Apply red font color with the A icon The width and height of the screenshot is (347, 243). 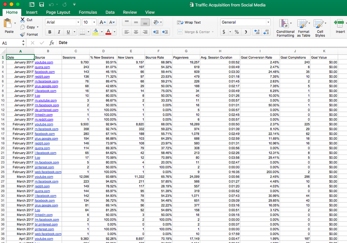tap(108, 32)
